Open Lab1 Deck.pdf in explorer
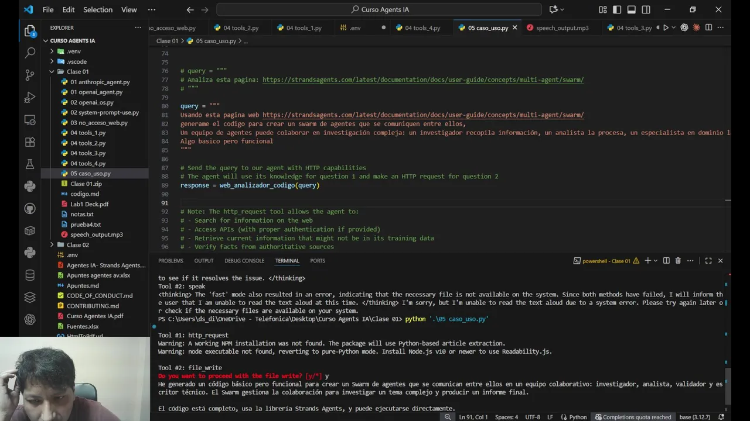Screen dimensions: 750x421 coord(90,204)
